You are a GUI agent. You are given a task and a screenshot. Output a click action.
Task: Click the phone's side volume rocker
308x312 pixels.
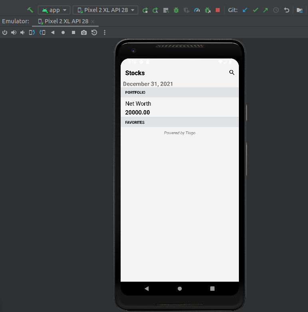coord(246,159)
